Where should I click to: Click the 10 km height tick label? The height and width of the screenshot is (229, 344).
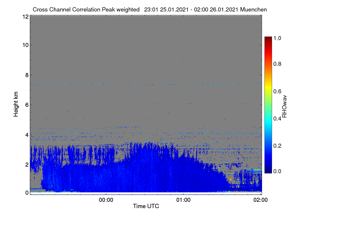coord(25,45)
